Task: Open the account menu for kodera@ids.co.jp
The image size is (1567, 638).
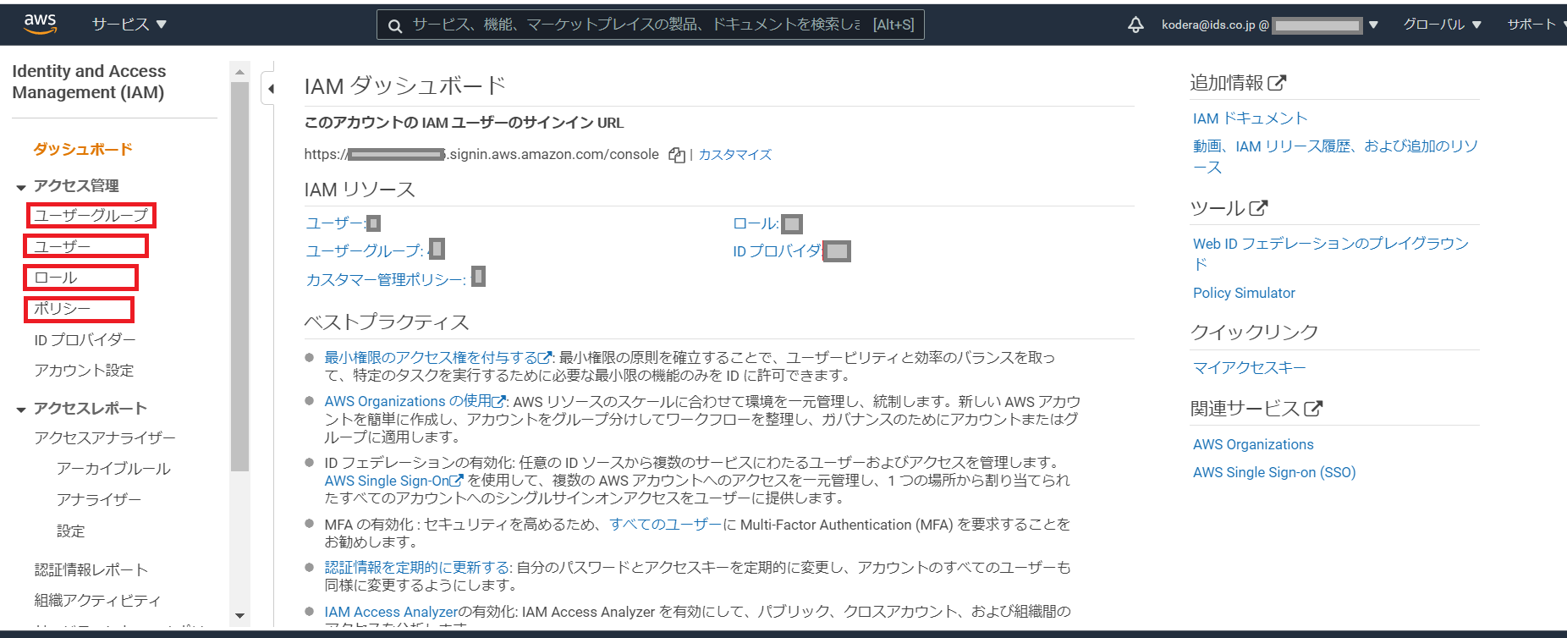Action: [x=1269, y=25]
